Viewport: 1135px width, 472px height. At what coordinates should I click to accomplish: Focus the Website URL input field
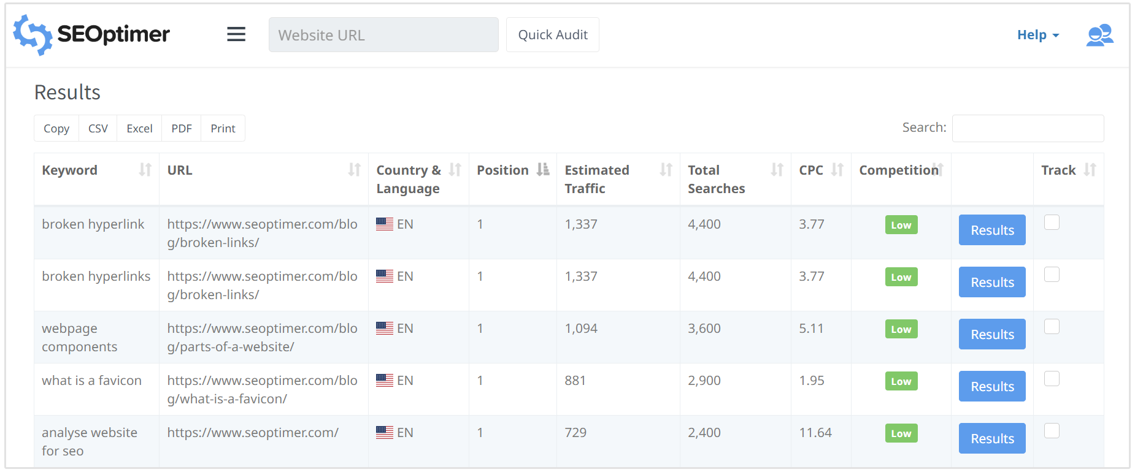[383, 35]
